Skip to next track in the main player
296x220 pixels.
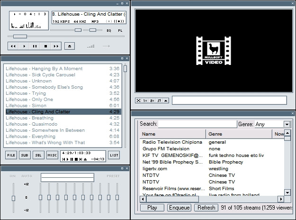(x=56, y=46)
